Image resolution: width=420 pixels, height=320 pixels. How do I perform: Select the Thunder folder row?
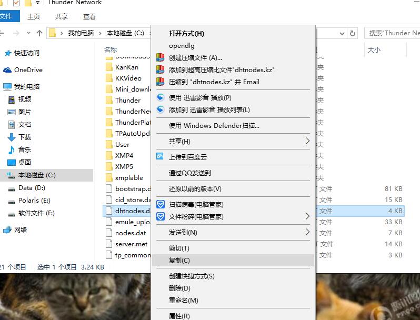click(127, 100)
